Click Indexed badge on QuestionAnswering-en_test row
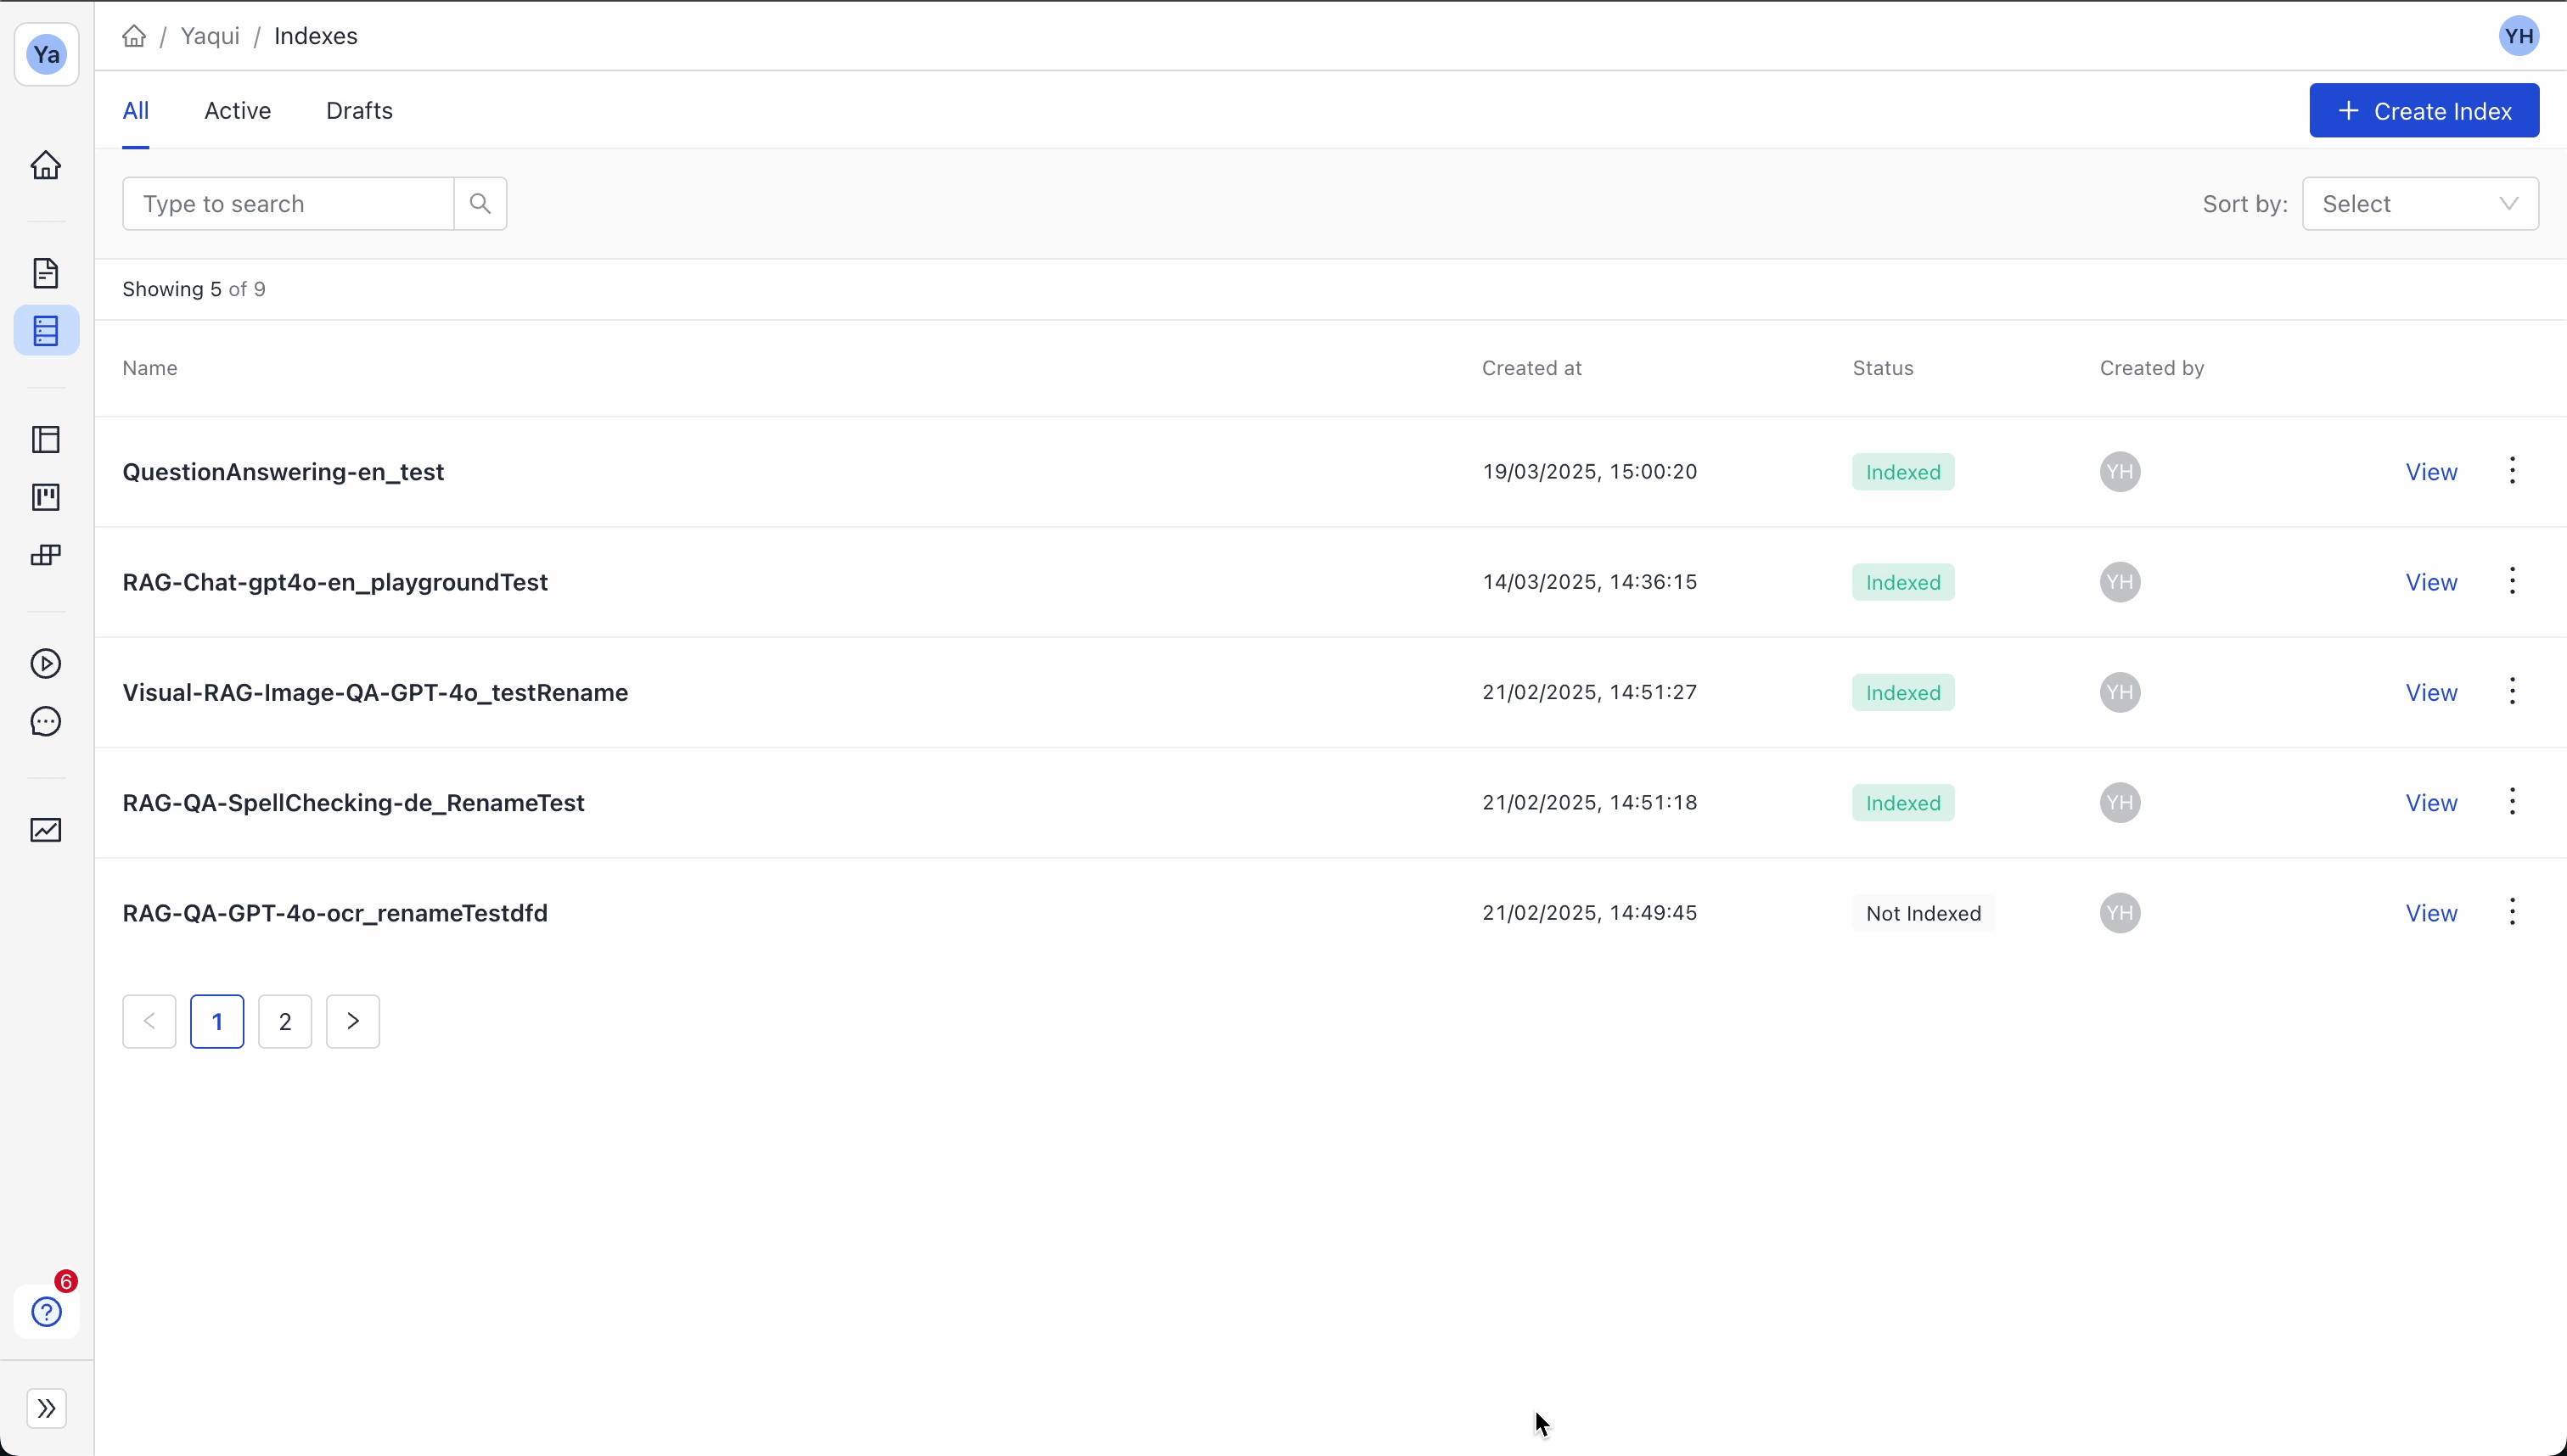 pyautogui.click(x=1902, y=472)
